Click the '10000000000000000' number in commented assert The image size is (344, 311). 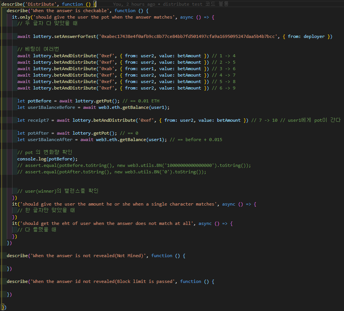click(190, 165)
